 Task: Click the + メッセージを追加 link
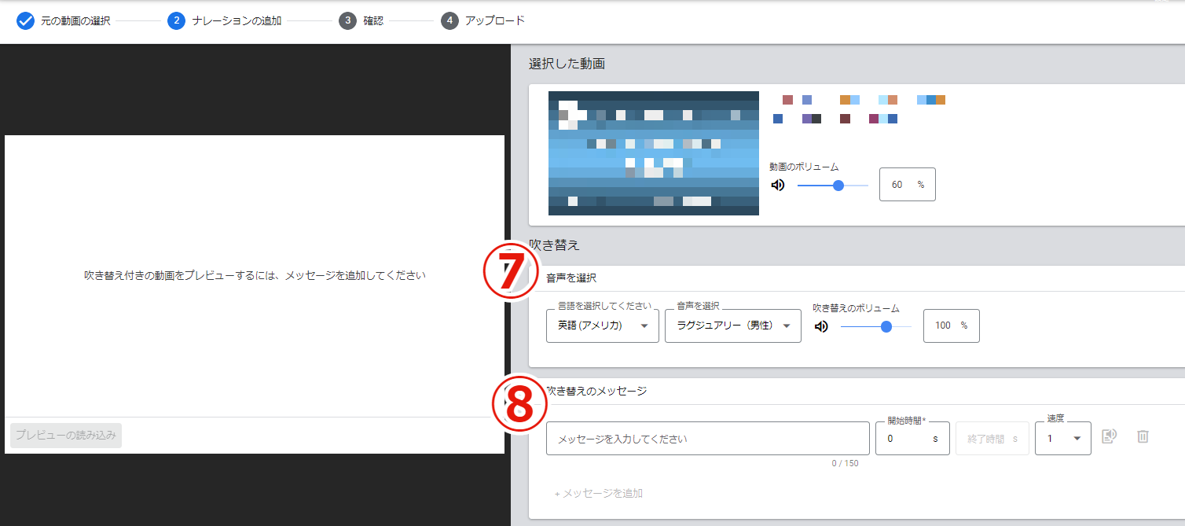(x=599, y=494)
